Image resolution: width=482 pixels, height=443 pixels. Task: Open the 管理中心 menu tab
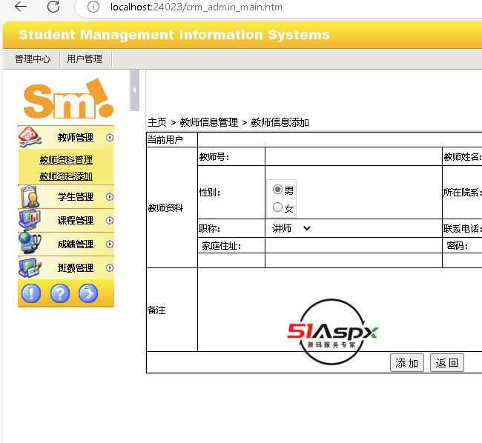click(x=33, y=59)
